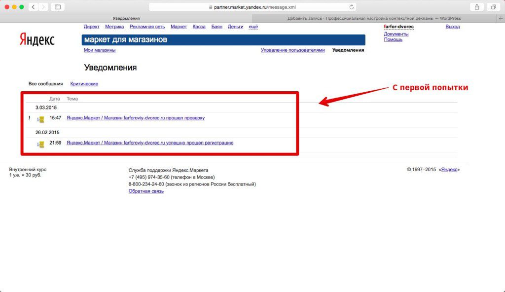Expand the ещё services menu
Viewport: 505px width, 292px height.
pyautogui.click(x=253, y=27)
